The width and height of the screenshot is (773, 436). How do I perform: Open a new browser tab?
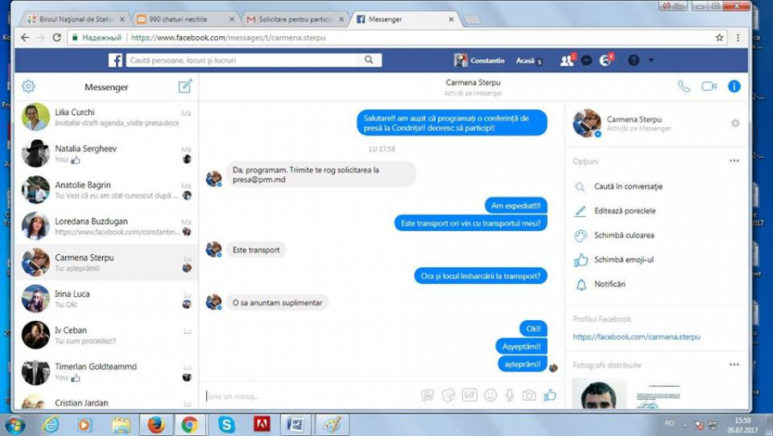click(472, 19)
